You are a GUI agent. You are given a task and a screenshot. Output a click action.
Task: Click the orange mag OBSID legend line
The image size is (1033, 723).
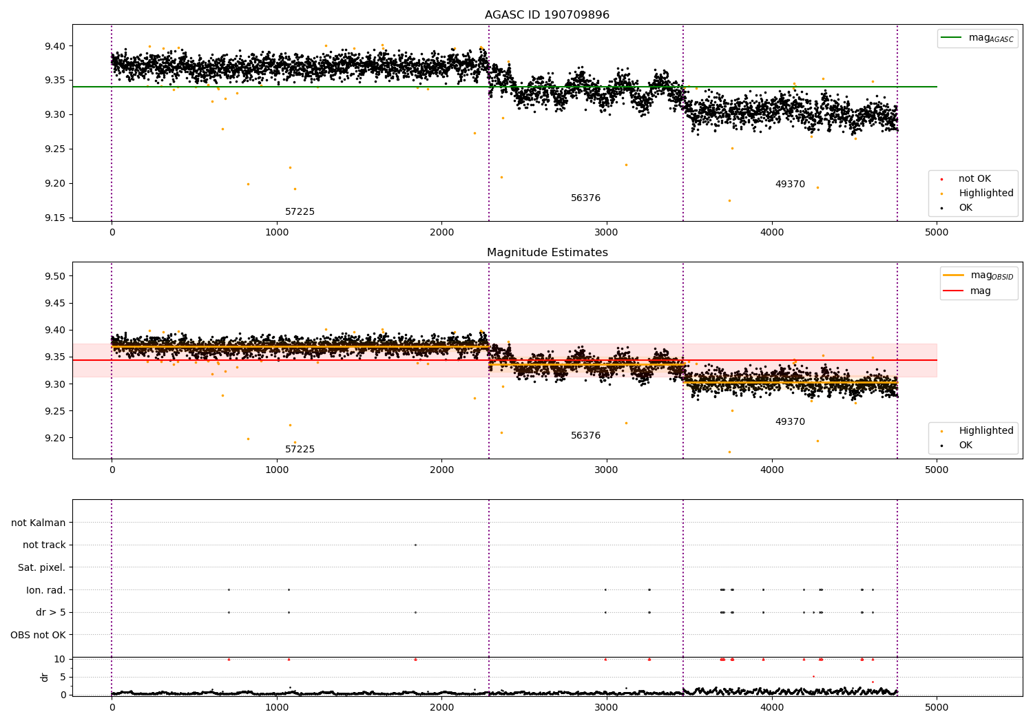tap(953, 275)
